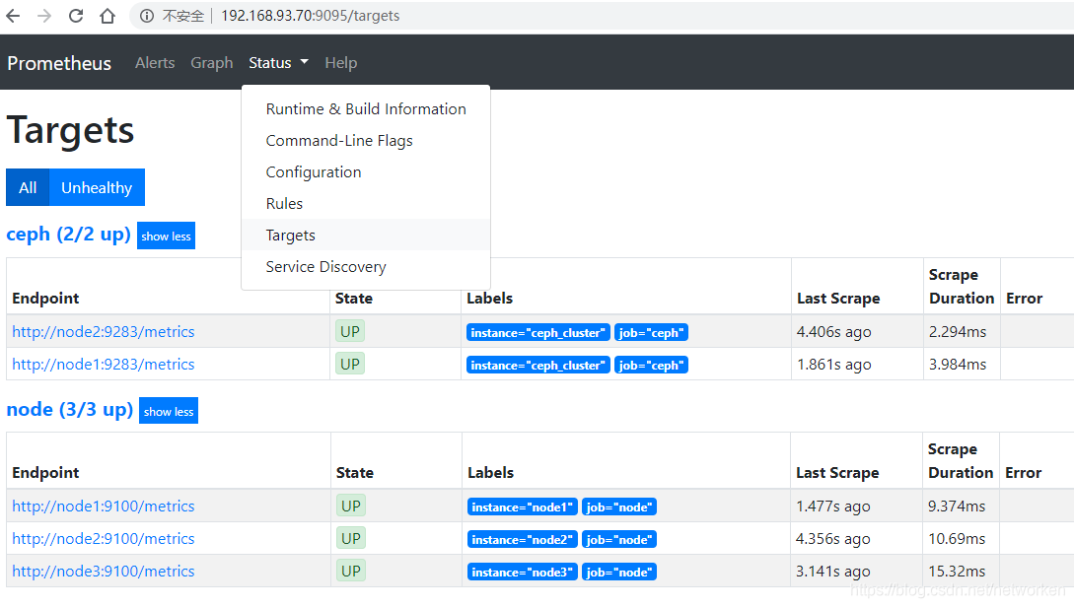Viewport: 1074px width, 608px height.
Task: Click the node (3/3 up) heading link
Action: (x=69, y=410)
